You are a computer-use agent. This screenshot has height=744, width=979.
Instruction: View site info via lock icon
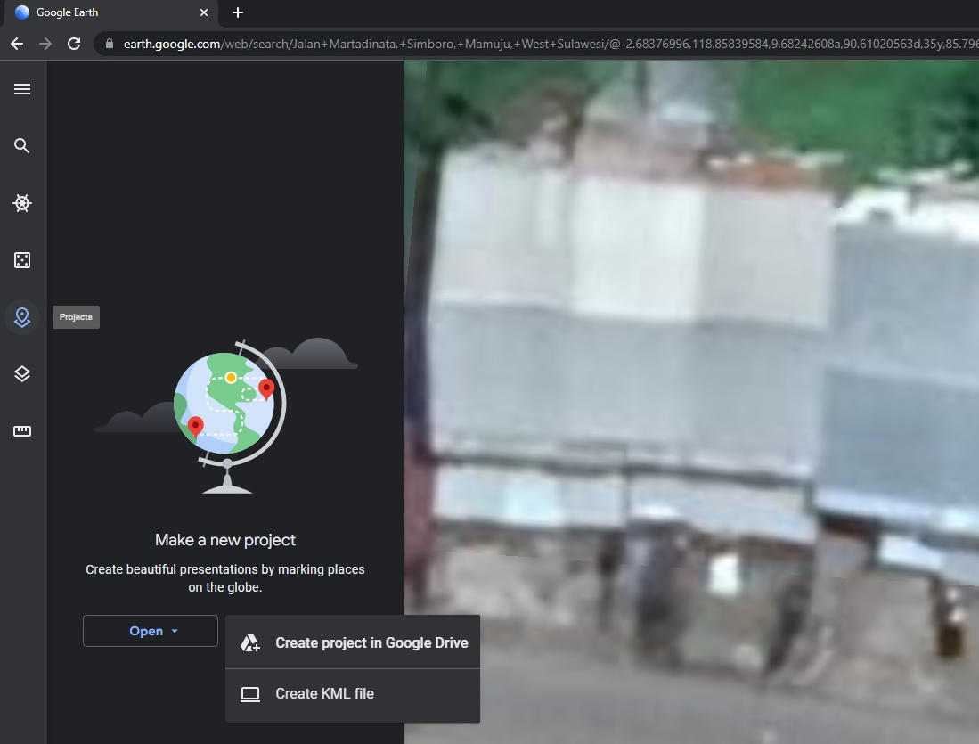(x=110, y=44)
